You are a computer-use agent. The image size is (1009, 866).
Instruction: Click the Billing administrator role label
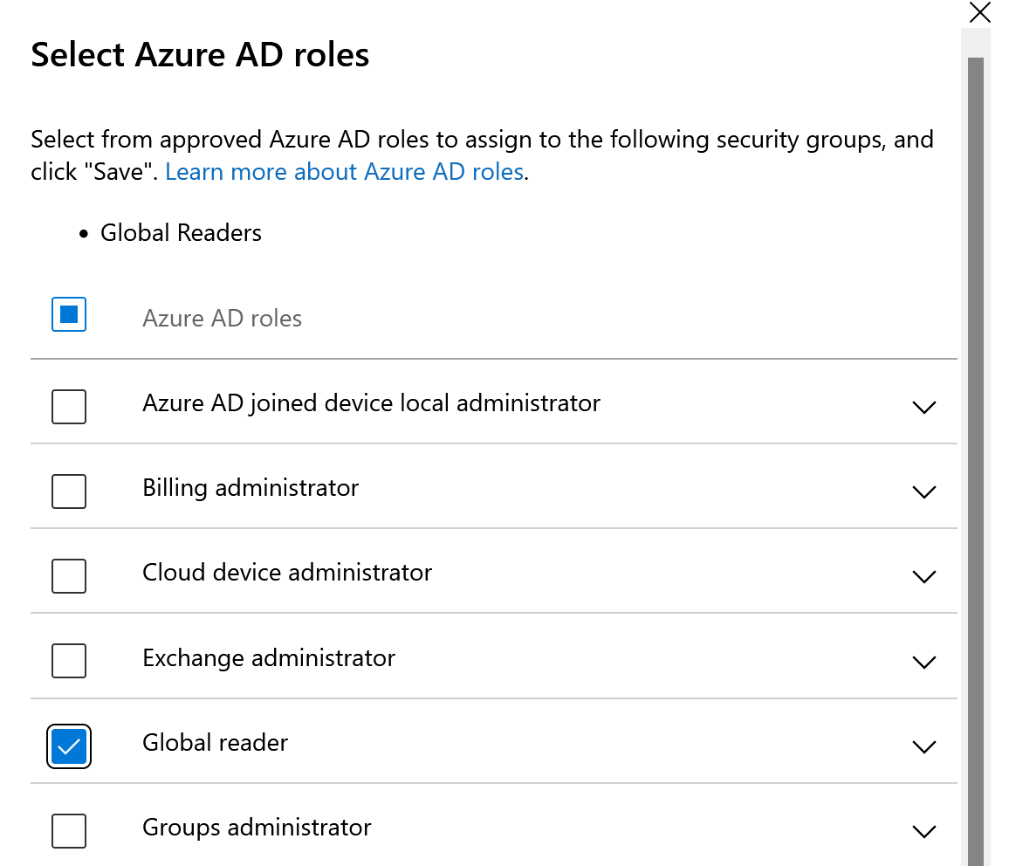251,488
